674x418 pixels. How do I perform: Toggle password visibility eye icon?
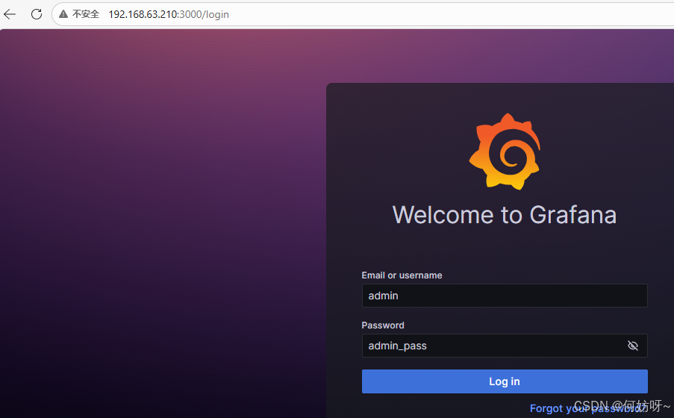click(x=633, y=346)
